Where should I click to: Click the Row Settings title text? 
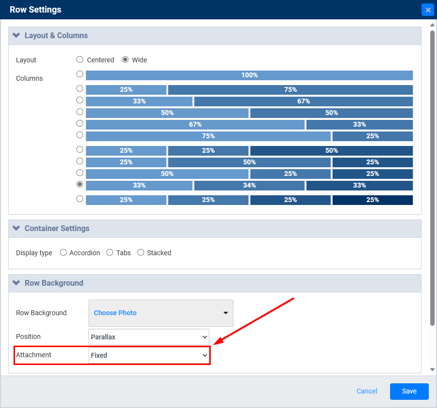click(x=35, y=10)
